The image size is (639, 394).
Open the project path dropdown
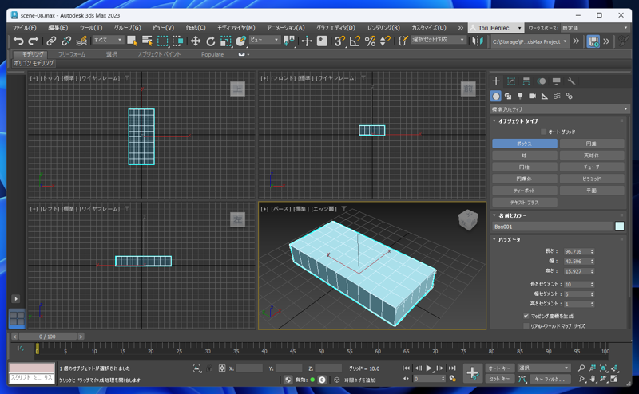(530, 41)
